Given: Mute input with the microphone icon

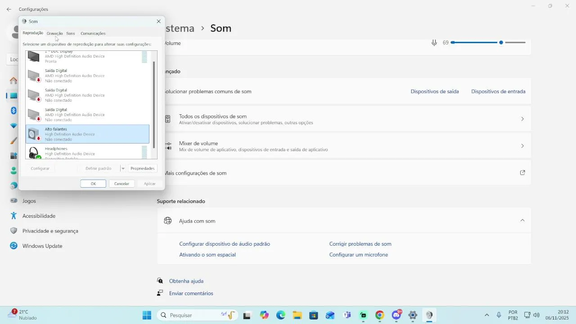Looking at the screenshot, I should point(434,42).
